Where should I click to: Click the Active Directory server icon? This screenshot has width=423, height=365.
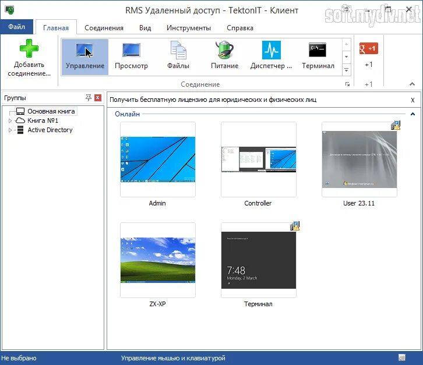pos(20,130)
